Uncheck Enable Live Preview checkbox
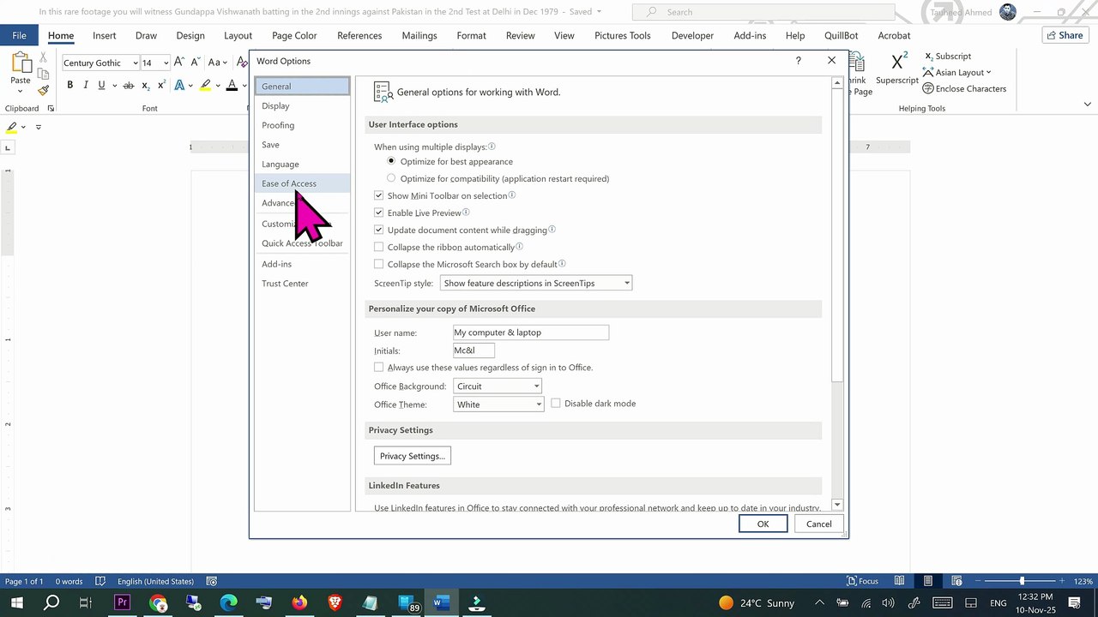Screen dimensions: 1098x617 (379, 213)
